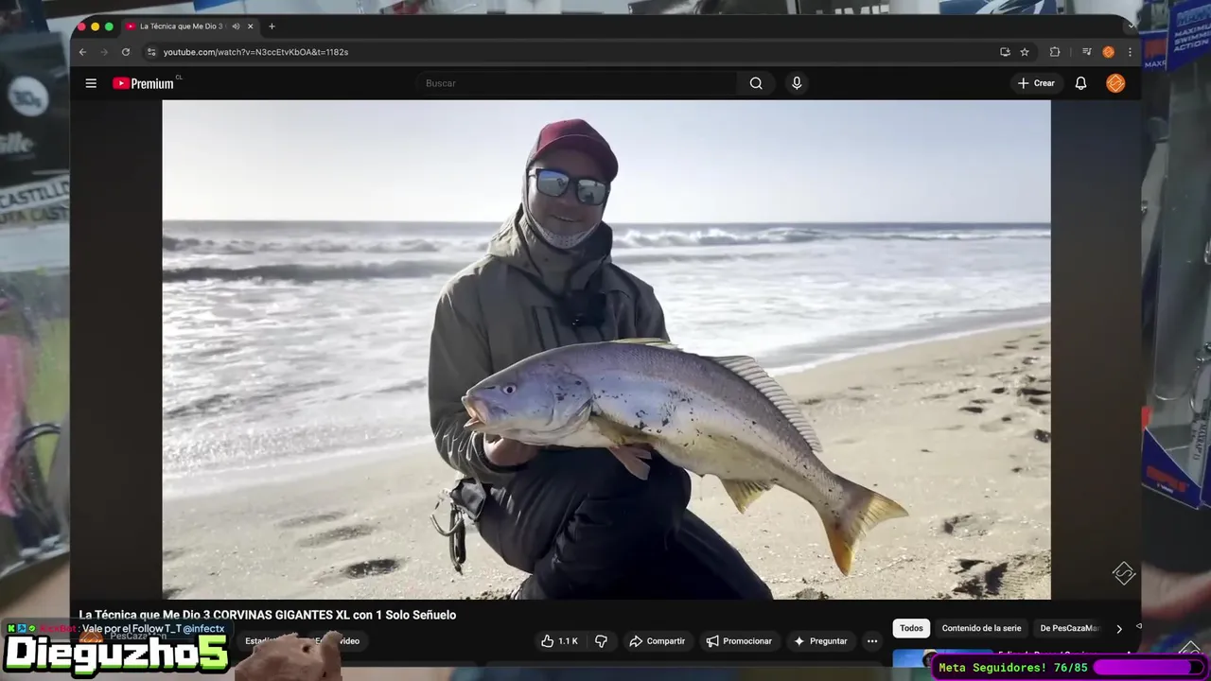Select the Contenido de la serie chip
This screenshot has height=681, width=1211.
(x=981, y=628)
